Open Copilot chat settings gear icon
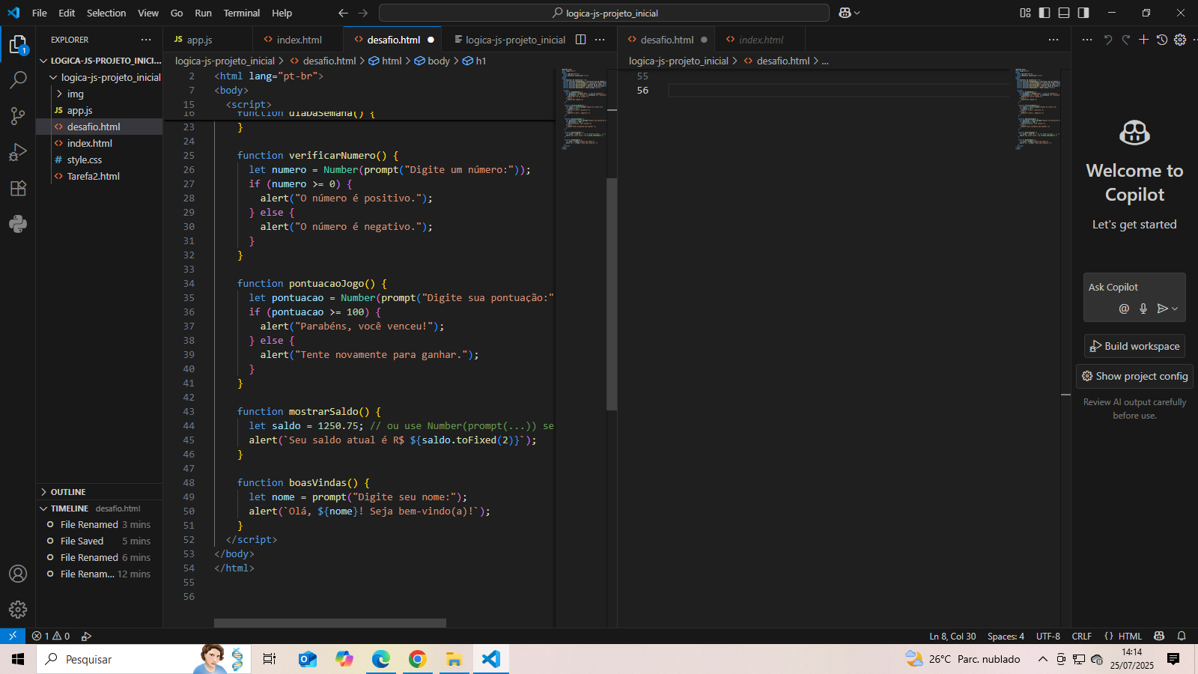 [x=1180, y=40]
